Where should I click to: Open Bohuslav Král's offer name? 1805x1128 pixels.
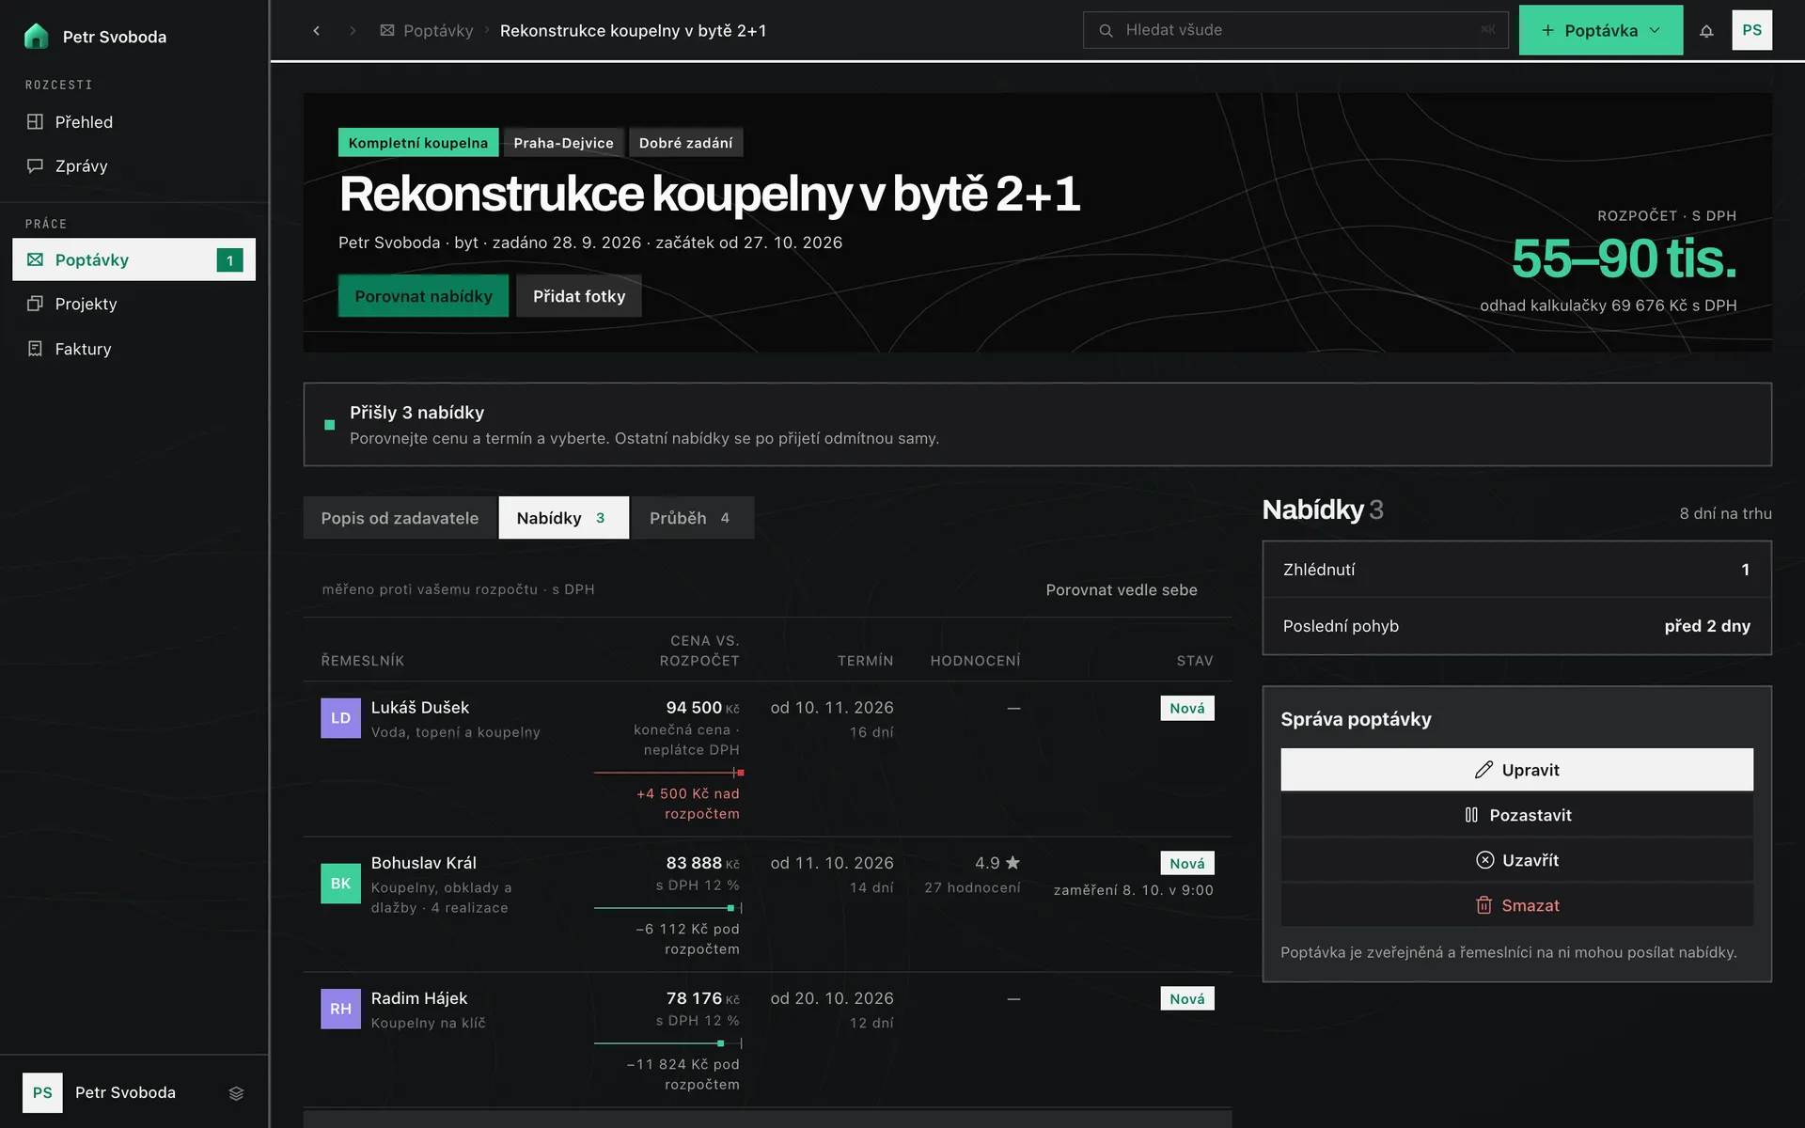tap(423, 863)
